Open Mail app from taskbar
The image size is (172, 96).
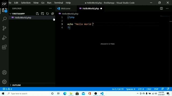click(83, 94)
